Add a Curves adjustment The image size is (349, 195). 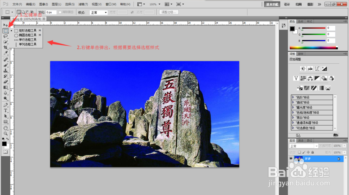(317, 69)
